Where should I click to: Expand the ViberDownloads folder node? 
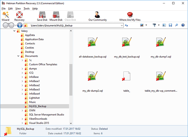tap(22, 119)
